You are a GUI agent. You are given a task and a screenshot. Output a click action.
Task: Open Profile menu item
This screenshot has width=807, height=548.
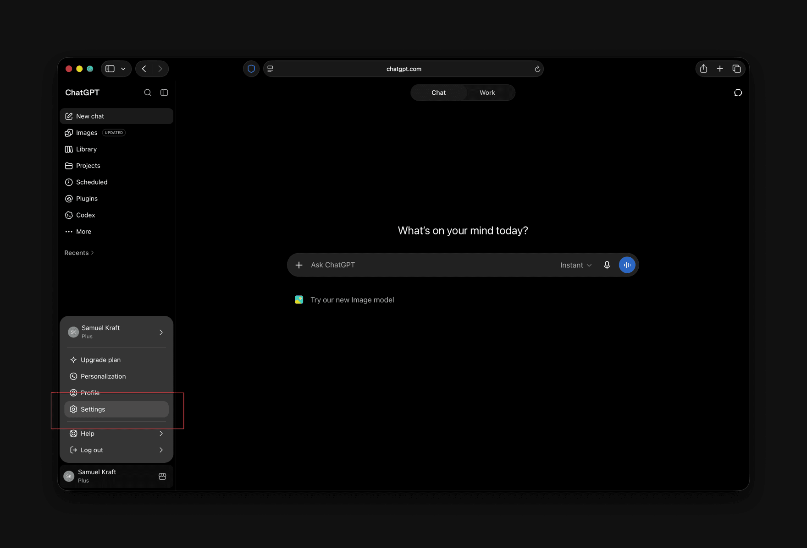116,393
